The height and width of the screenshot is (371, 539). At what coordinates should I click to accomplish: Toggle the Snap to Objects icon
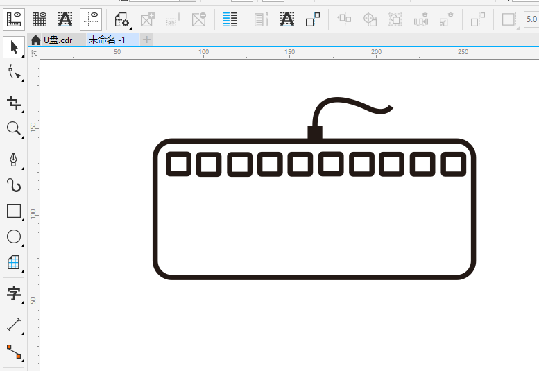313,19
